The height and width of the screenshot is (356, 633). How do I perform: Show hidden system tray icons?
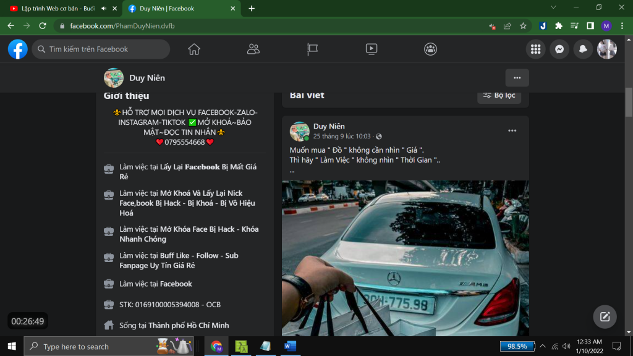(x=542, y=346)
